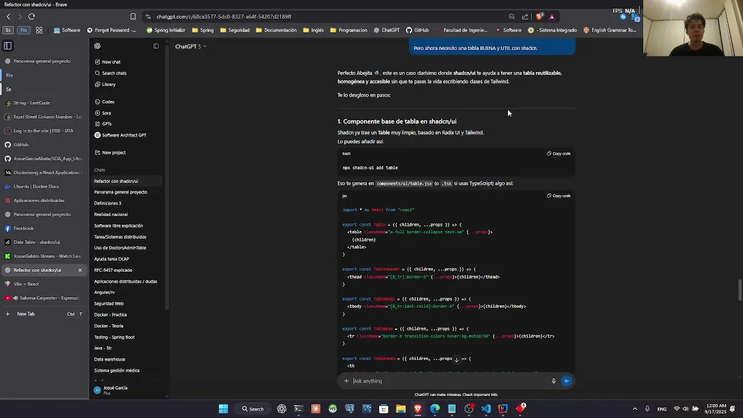Show hidden system tray icons
The height and width of the screenshot is (418, 743).
point(634,409)
